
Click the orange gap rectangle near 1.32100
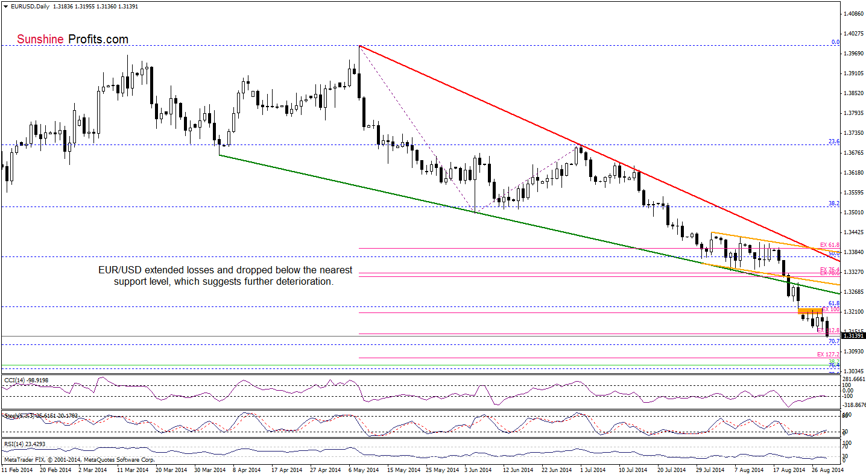tap(810, 311)
